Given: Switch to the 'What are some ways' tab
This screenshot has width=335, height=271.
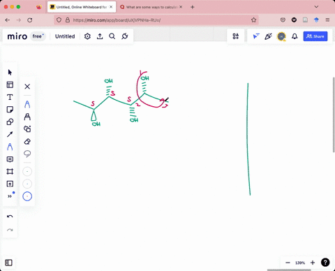Looking at the screenshot, I should 151,7.
